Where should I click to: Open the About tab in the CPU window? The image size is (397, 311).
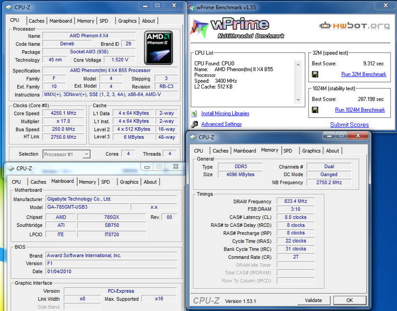tap(148, 21)
